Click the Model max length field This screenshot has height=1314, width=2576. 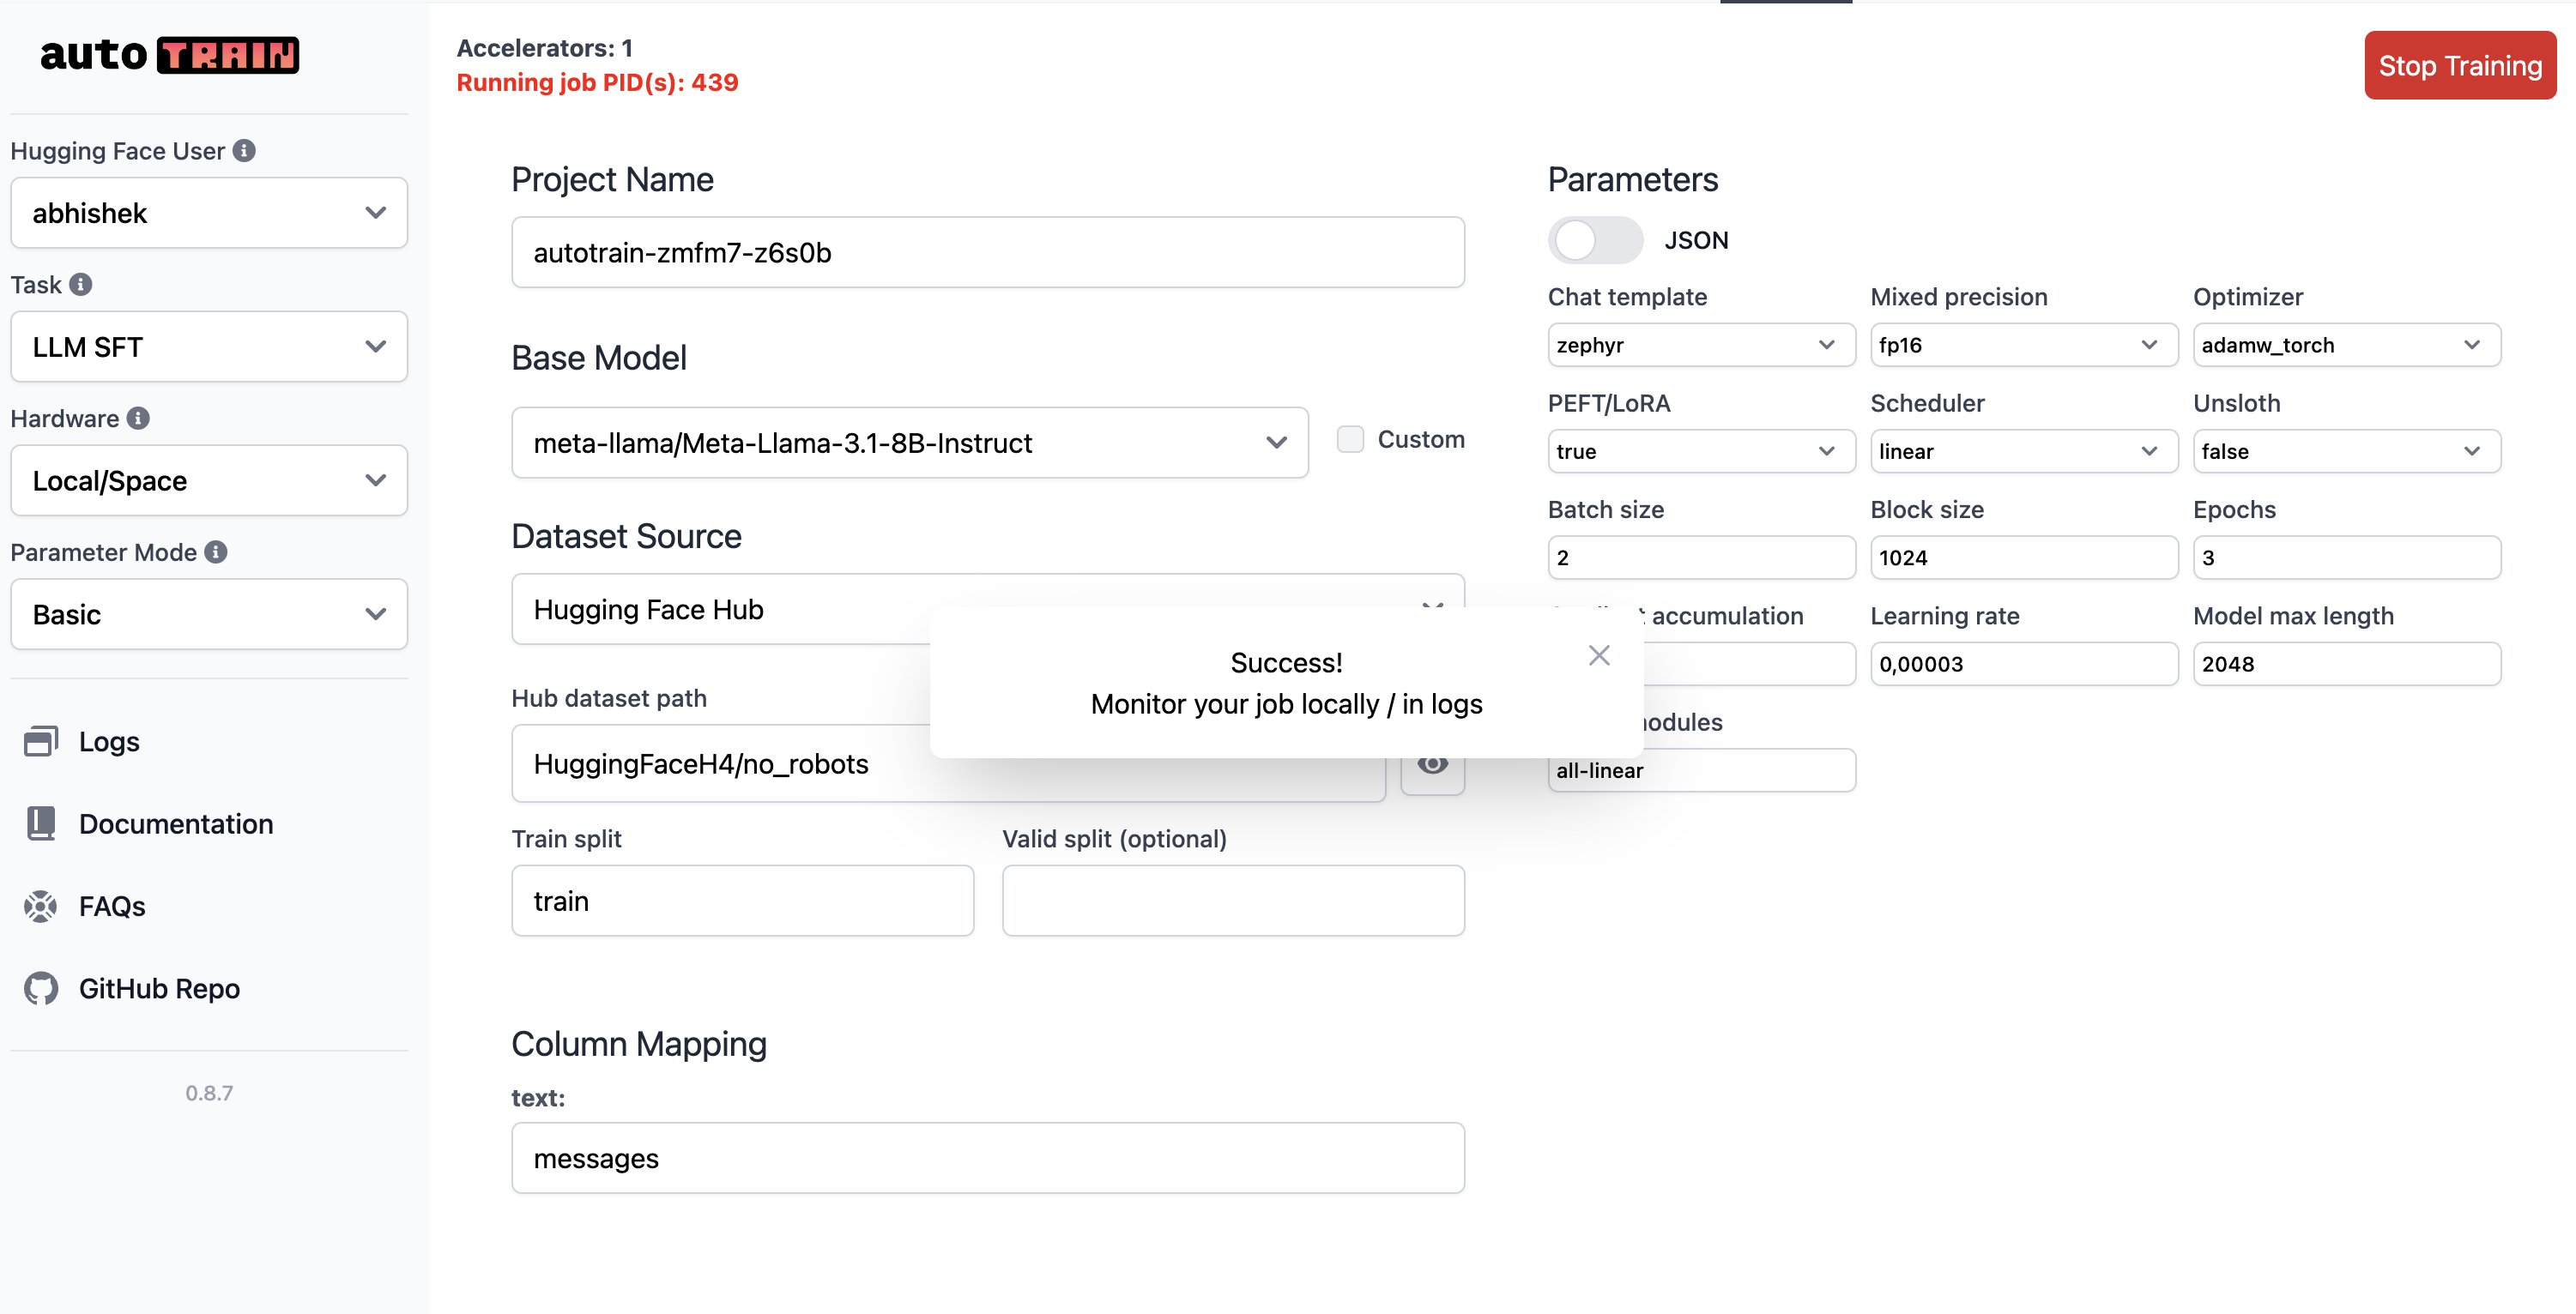pos(2347,664)
